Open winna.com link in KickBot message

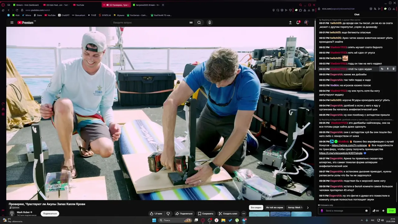(x=349, y=145)
